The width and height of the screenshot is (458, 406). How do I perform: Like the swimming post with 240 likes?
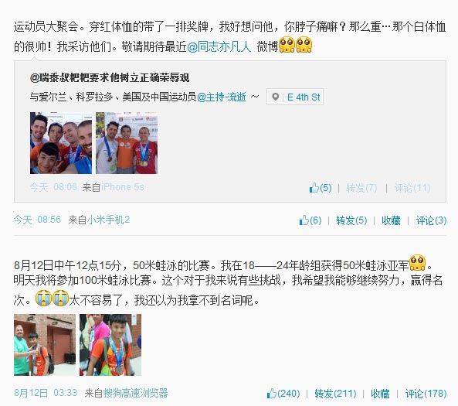283,394
